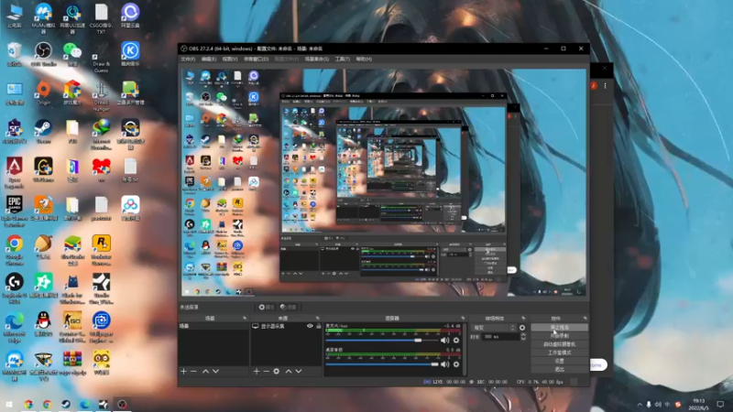Mute the 麦克风/Aux audio channel
This screenshot has width=733, height=412.
(x=444, y=340)
